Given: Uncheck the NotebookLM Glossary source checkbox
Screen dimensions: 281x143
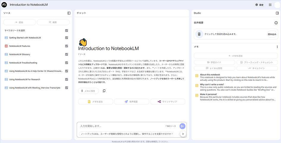Looking at the screenshot, I should pyautogui.click(x=67, y=54).
